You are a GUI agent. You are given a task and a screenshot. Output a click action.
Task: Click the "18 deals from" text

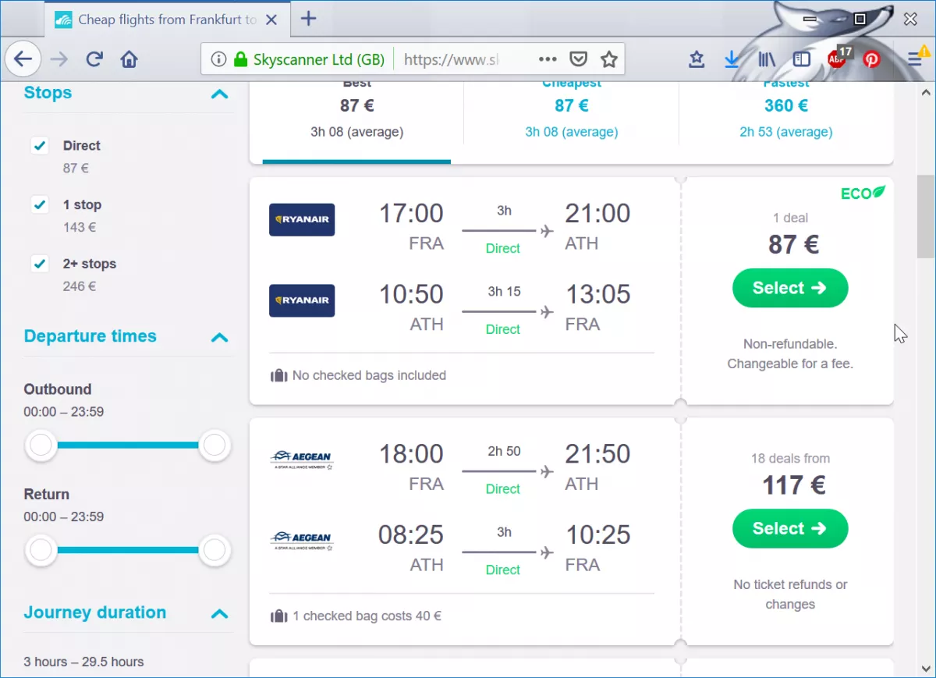click(x=790, y=459)
